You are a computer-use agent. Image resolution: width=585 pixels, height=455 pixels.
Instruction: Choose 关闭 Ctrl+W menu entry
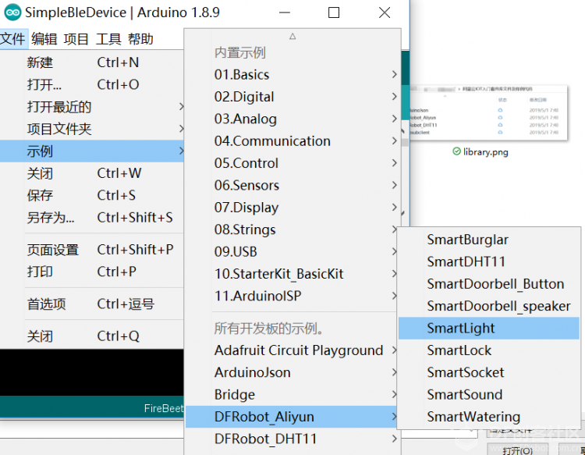[x=92, y=173]
